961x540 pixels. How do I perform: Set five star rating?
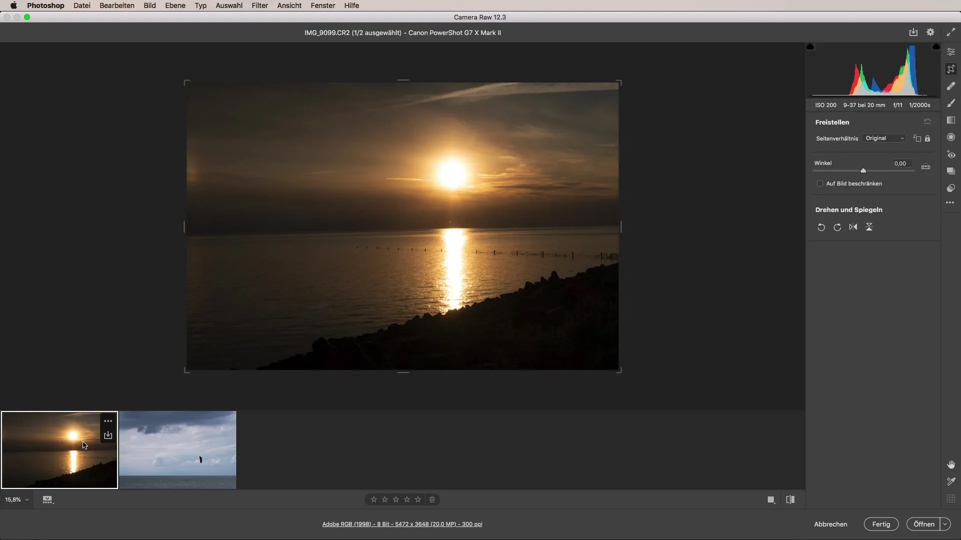click(418, 499)
